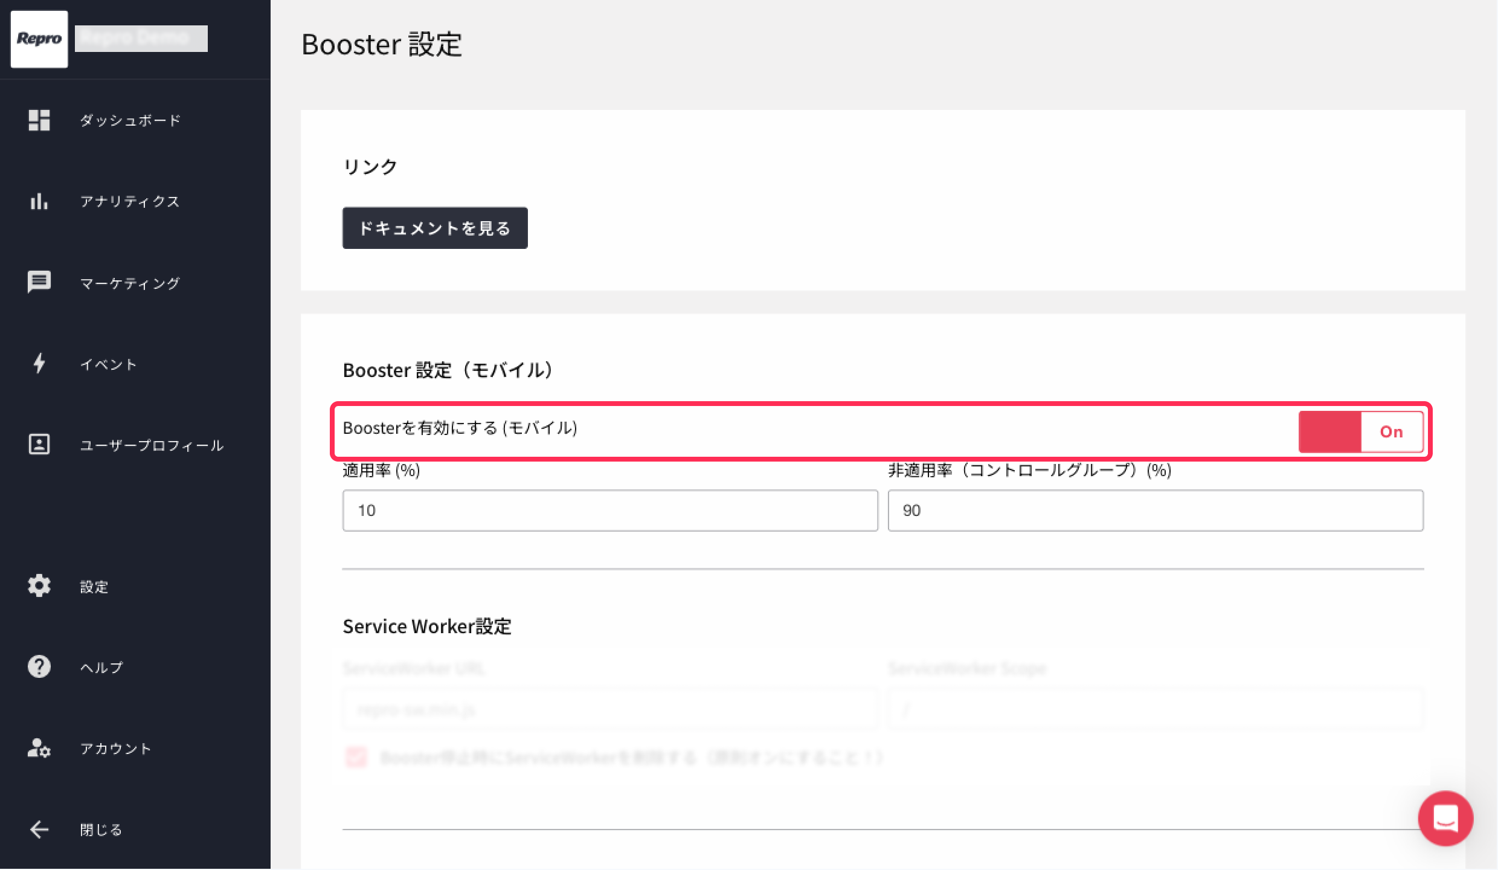The height and width of the screenshot is (870, 1498).
Task: Click the account person-gear icon
Action: [x=39, y=748]
